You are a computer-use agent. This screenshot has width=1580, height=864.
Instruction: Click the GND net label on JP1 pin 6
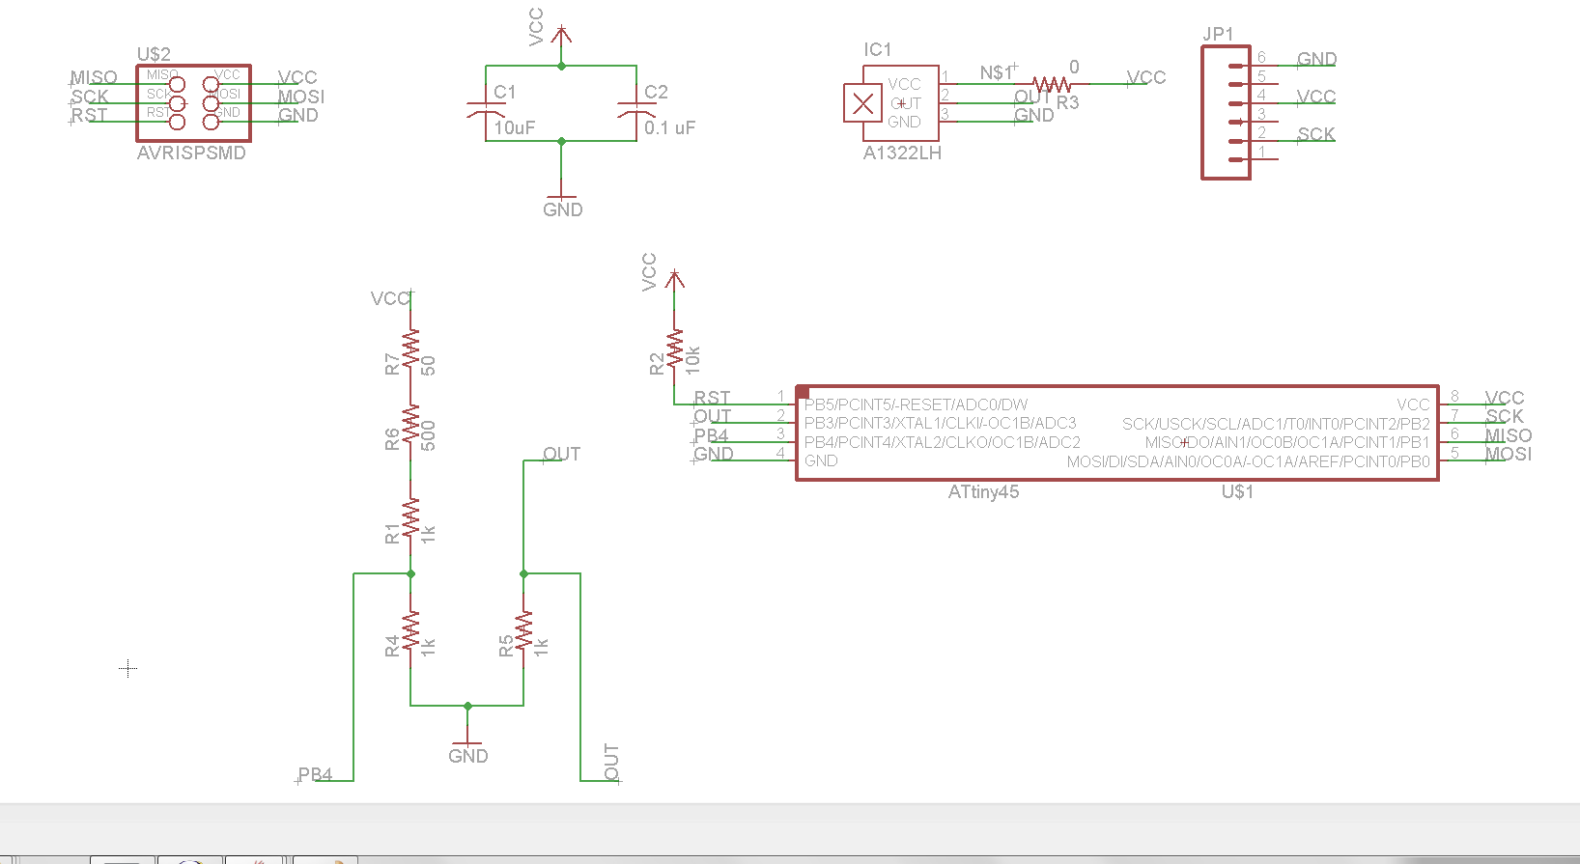point(1316,59)
